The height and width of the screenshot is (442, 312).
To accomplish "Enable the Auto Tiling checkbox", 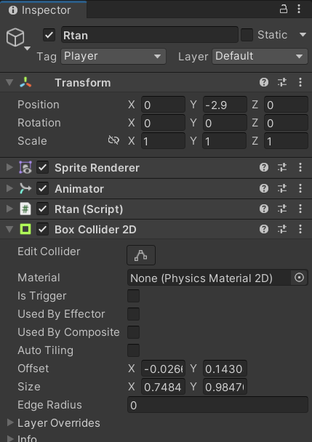I will [x=133, y=350].
